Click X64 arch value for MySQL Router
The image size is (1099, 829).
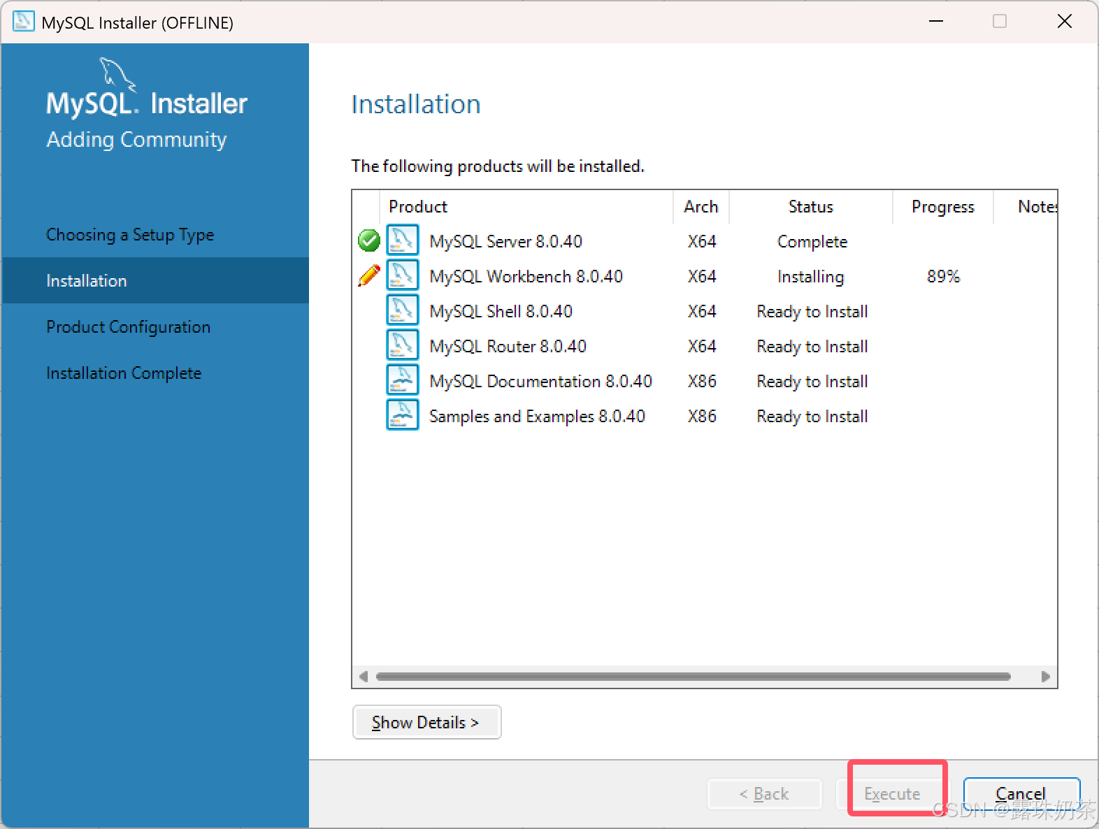tap(702, 346)
